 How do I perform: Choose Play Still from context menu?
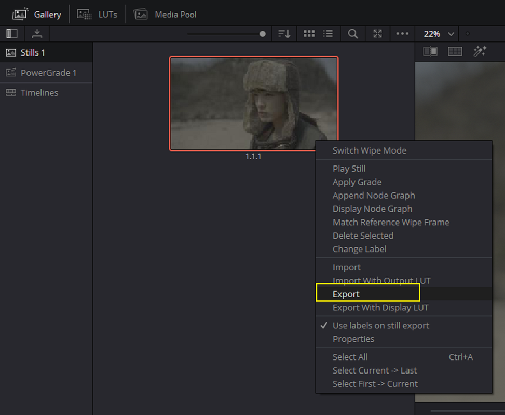click(404, 169)
